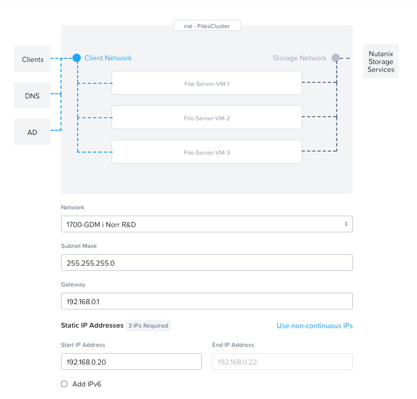Click the Client Network label text

click(108, 58)
